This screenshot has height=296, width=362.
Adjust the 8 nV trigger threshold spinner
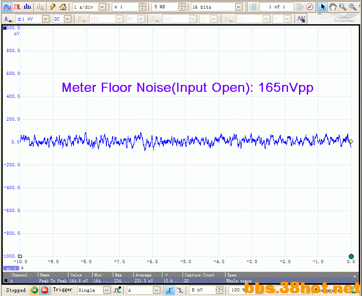[x=219, y=290]
